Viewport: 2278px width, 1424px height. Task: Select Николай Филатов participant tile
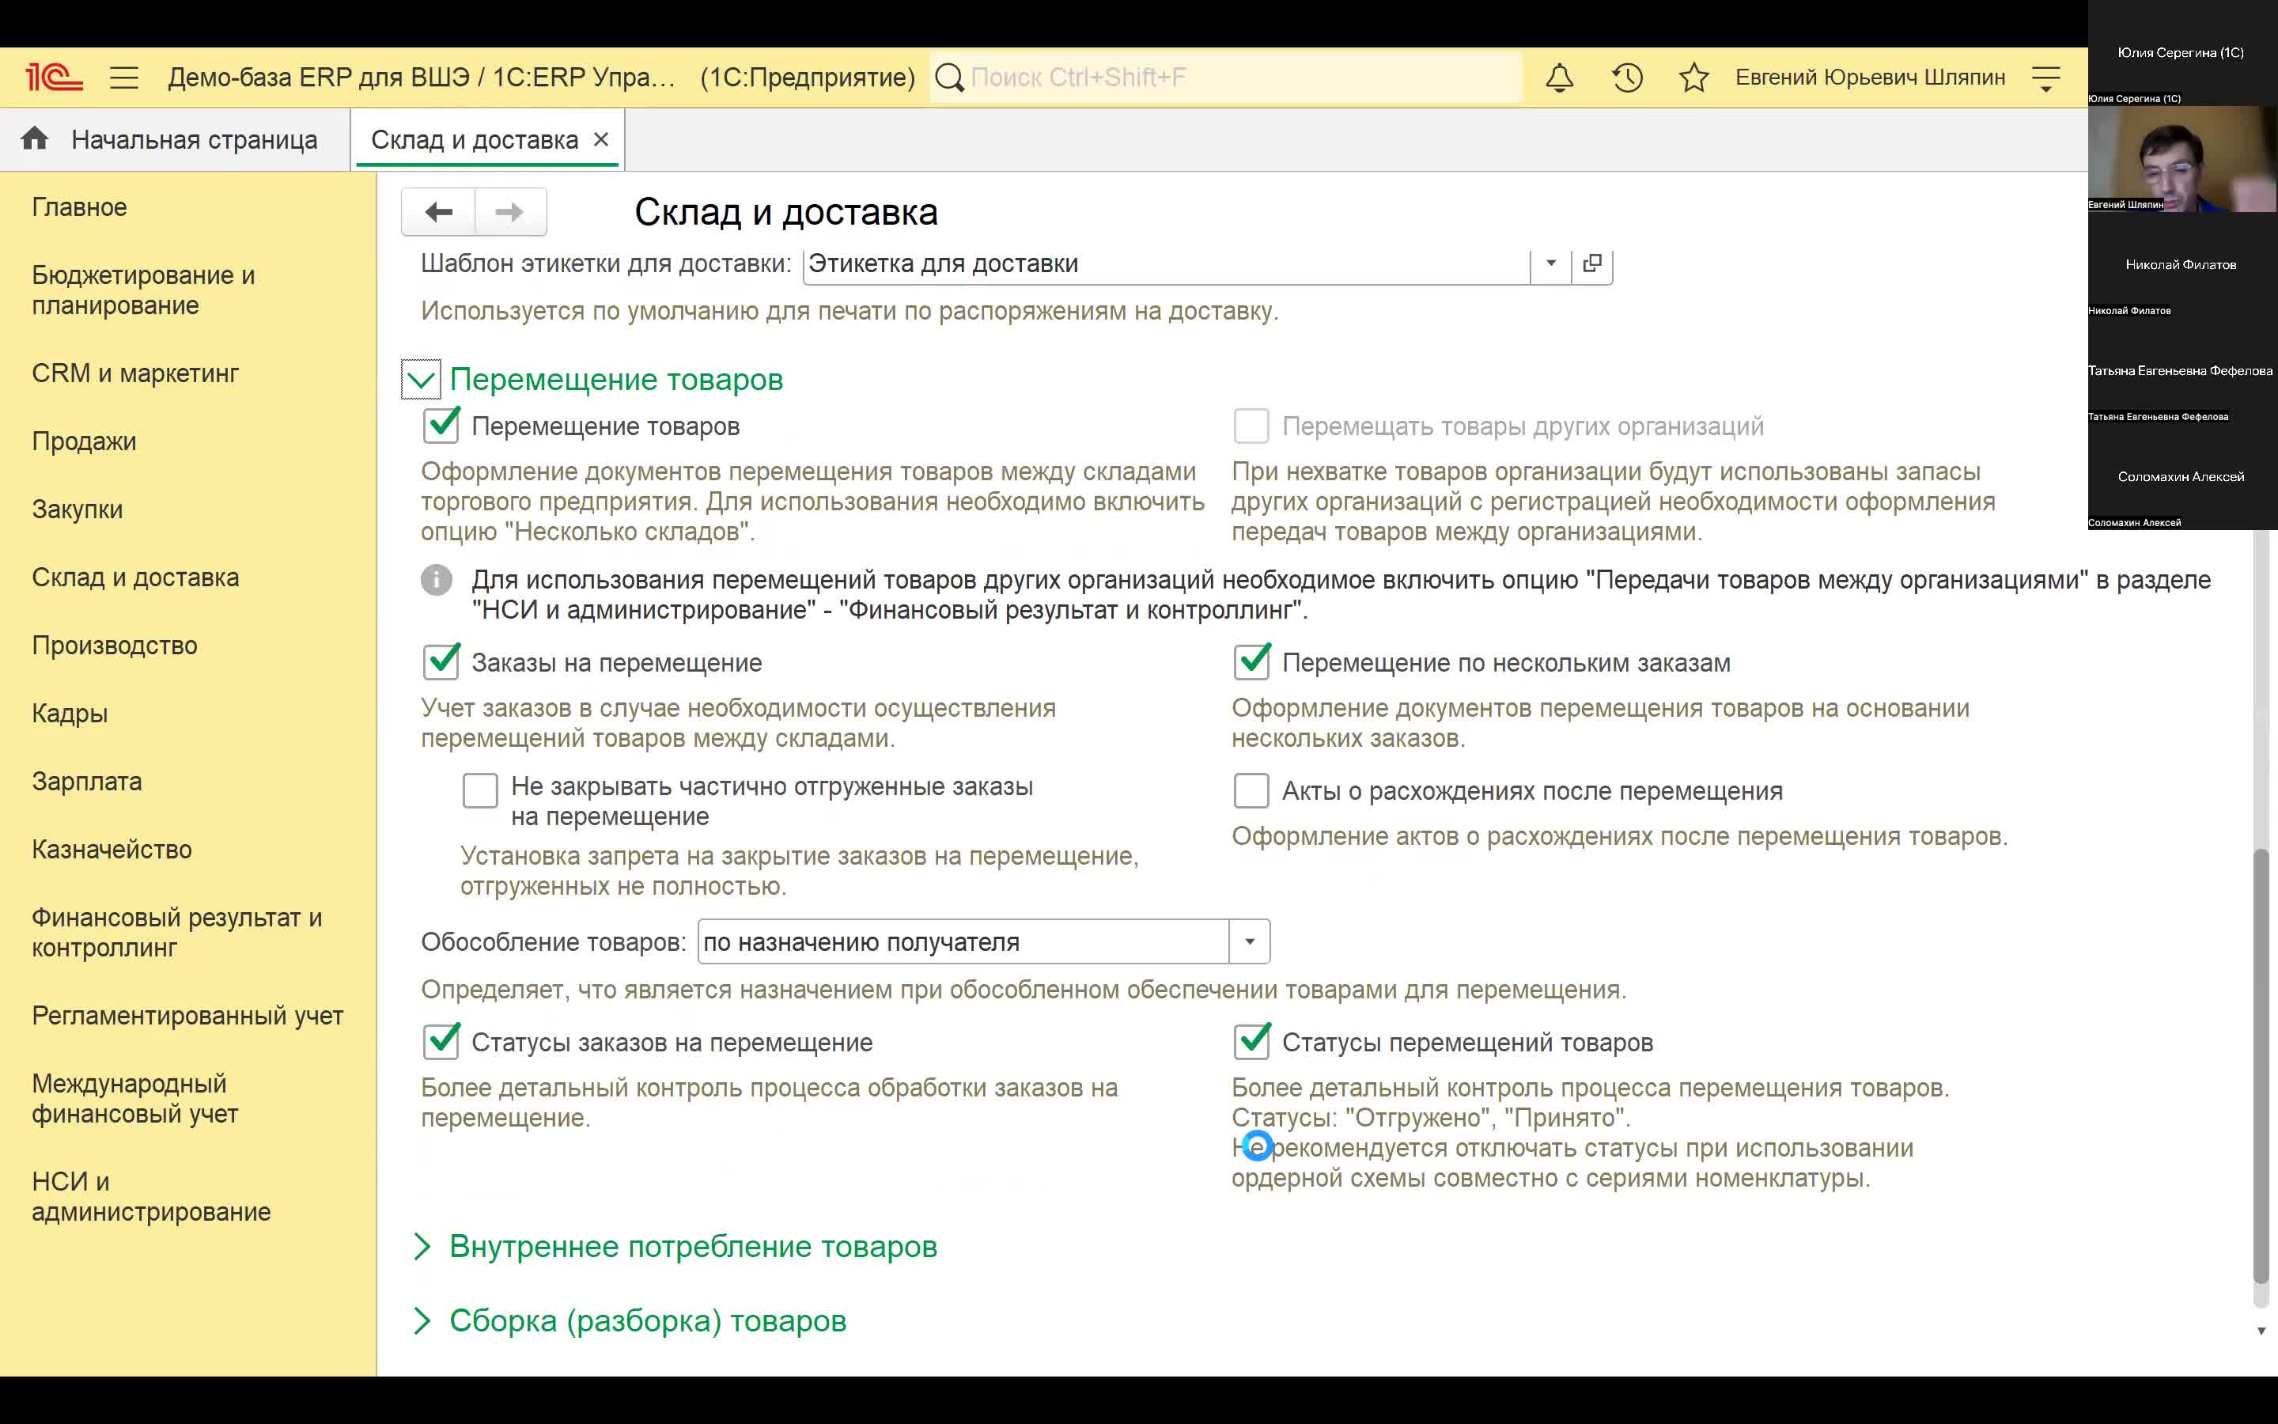2182,265
